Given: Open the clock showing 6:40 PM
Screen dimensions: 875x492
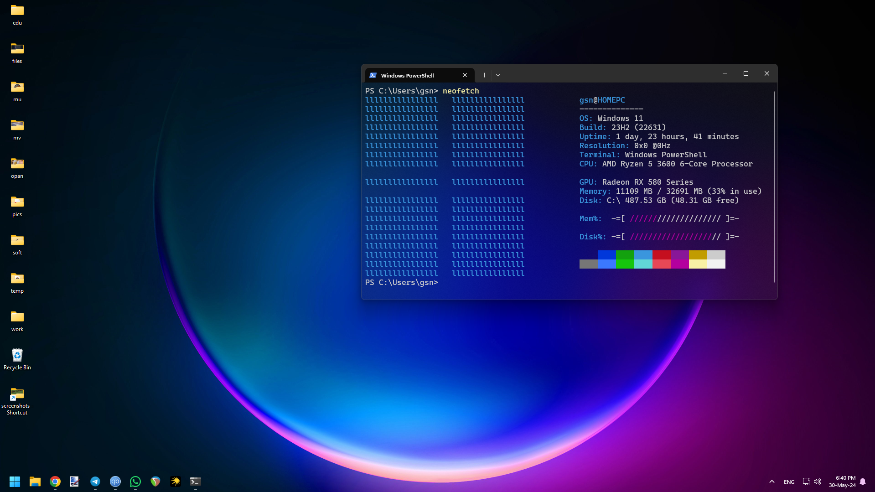Looking at the screenshot, I should coord(842,482).
